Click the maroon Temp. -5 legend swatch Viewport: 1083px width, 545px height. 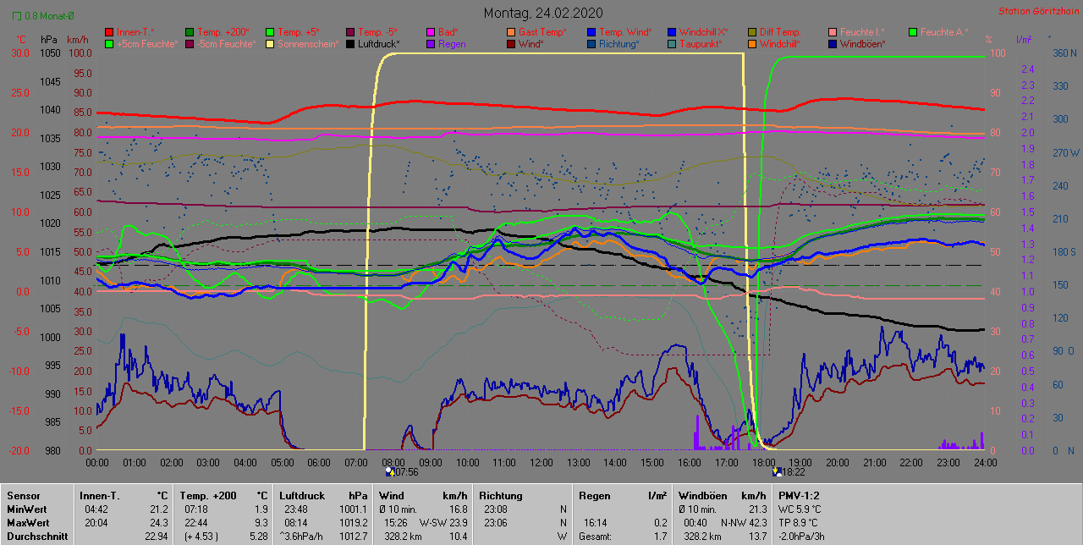(x=352, y=32)
